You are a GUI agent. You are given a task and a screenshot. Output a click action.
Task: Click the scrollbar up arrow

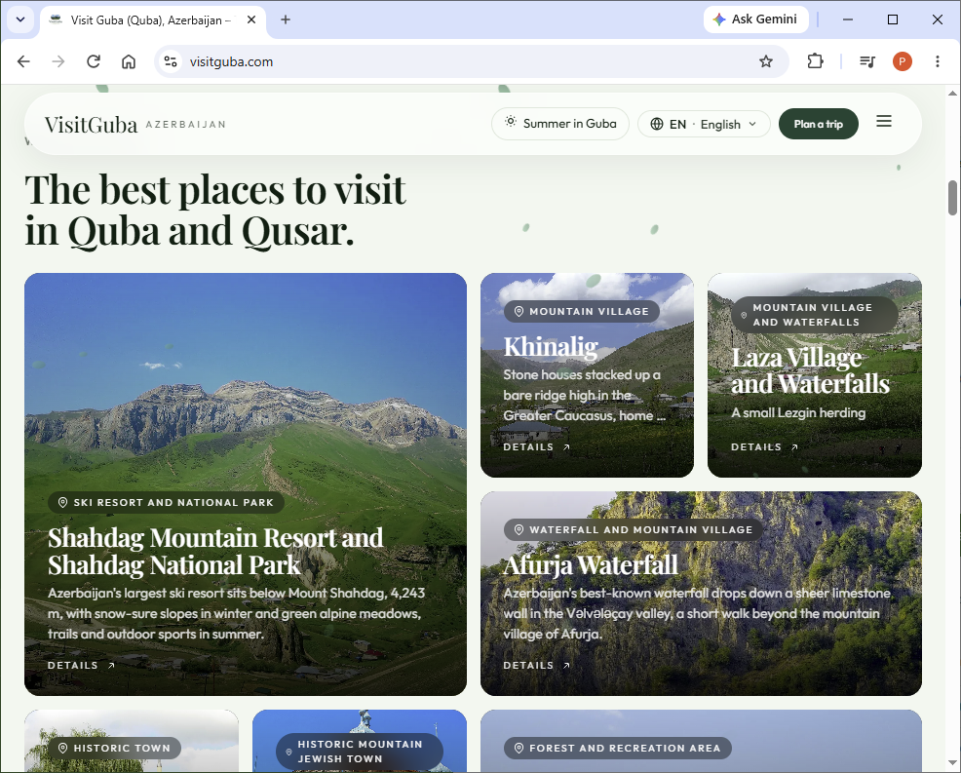pyautogui.click(x=952, y=94)
